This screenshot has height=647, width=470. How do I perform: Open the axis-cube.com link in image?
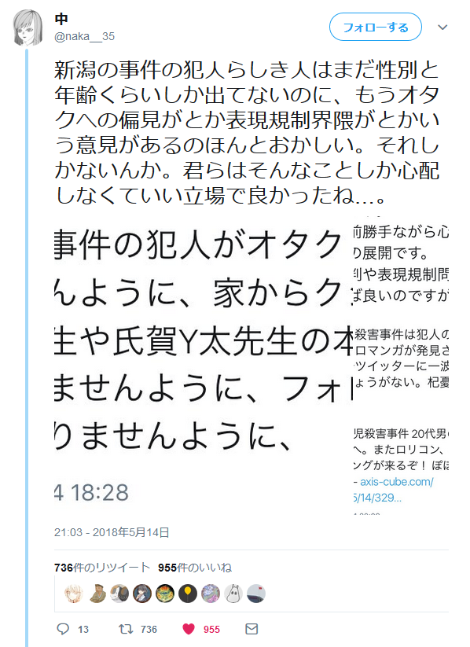click(397, 482)
